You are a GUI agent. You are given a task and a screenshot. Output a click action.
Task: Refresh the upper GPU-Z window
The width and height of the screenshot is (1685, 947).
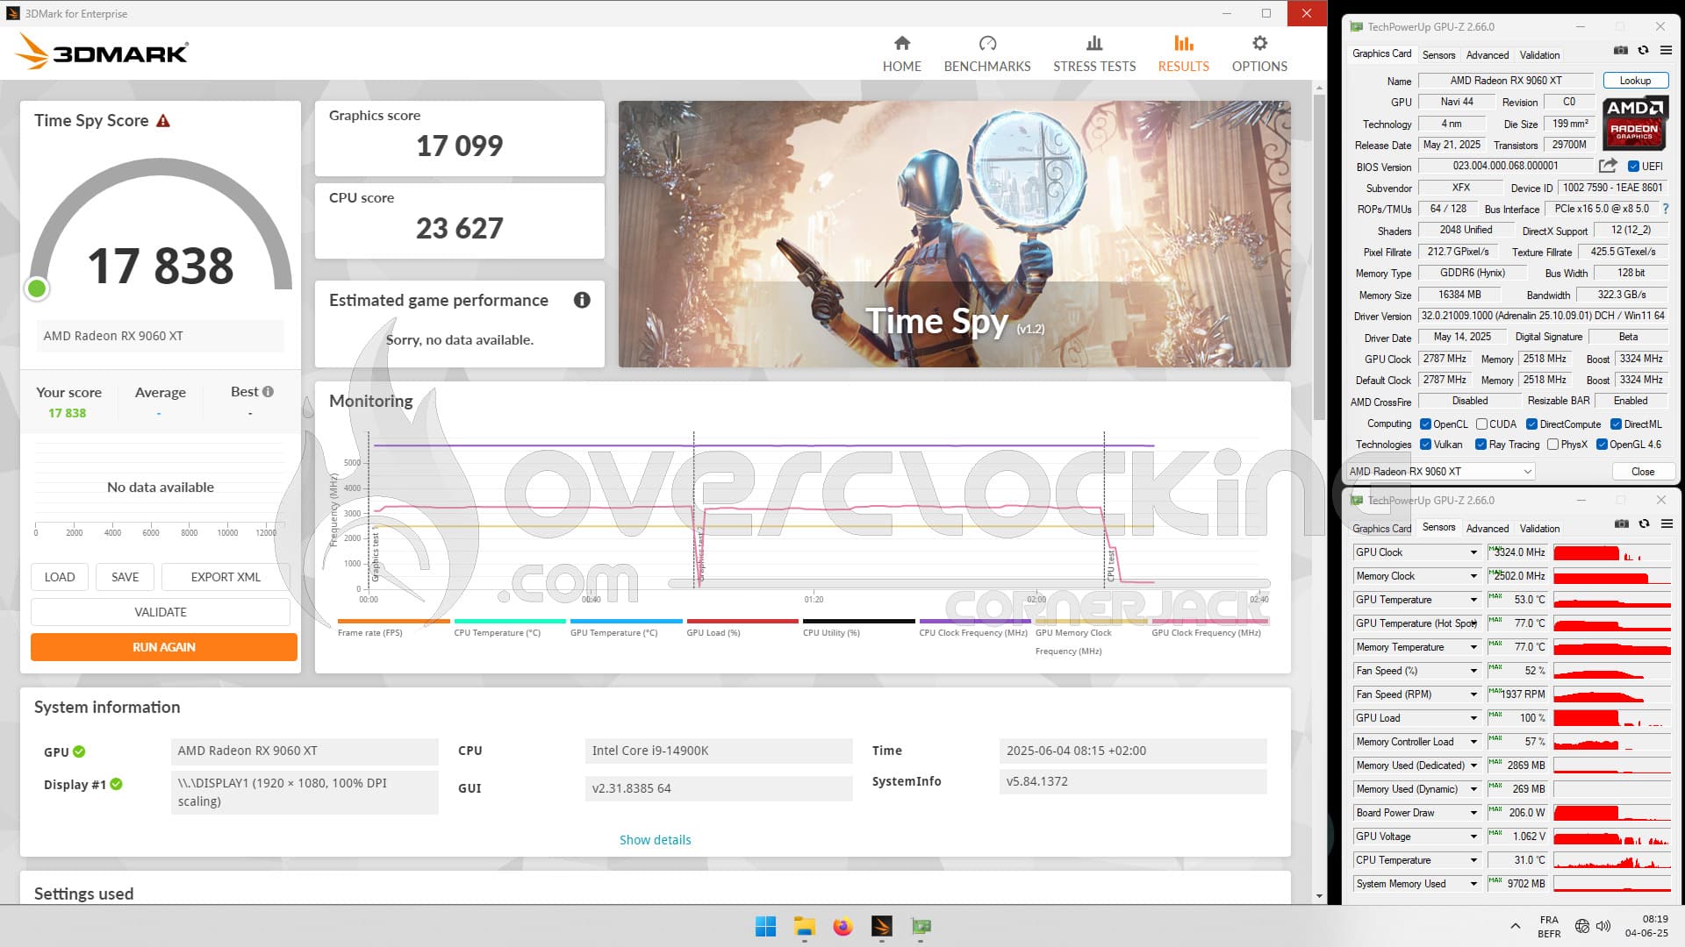(1643, 51)
